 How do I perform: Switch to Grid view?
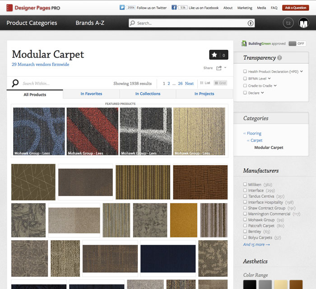220,83
